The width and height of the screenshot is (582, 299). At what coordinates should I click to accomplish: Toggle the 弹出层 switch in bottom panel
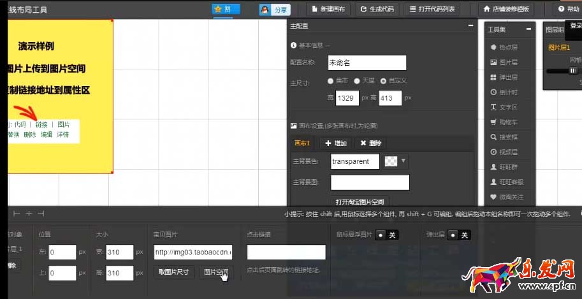pyautogui.click(x=459, y=235)
